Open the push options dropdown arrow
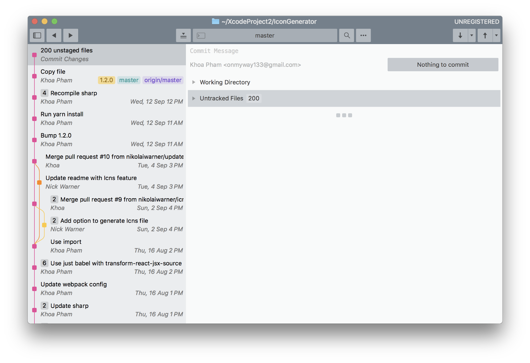The image size is (530, 363). pos(496,35)
